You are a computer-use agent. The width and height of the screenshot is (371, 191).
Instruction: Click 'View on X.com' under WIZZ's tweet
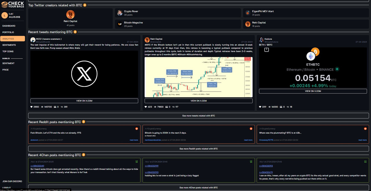84,101
